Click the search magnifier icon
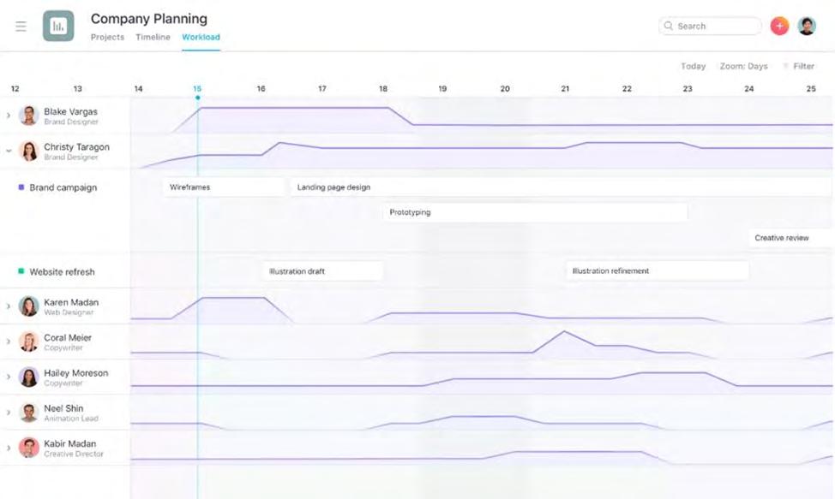The width and height of the screenshot is (835, 499). 669,26
